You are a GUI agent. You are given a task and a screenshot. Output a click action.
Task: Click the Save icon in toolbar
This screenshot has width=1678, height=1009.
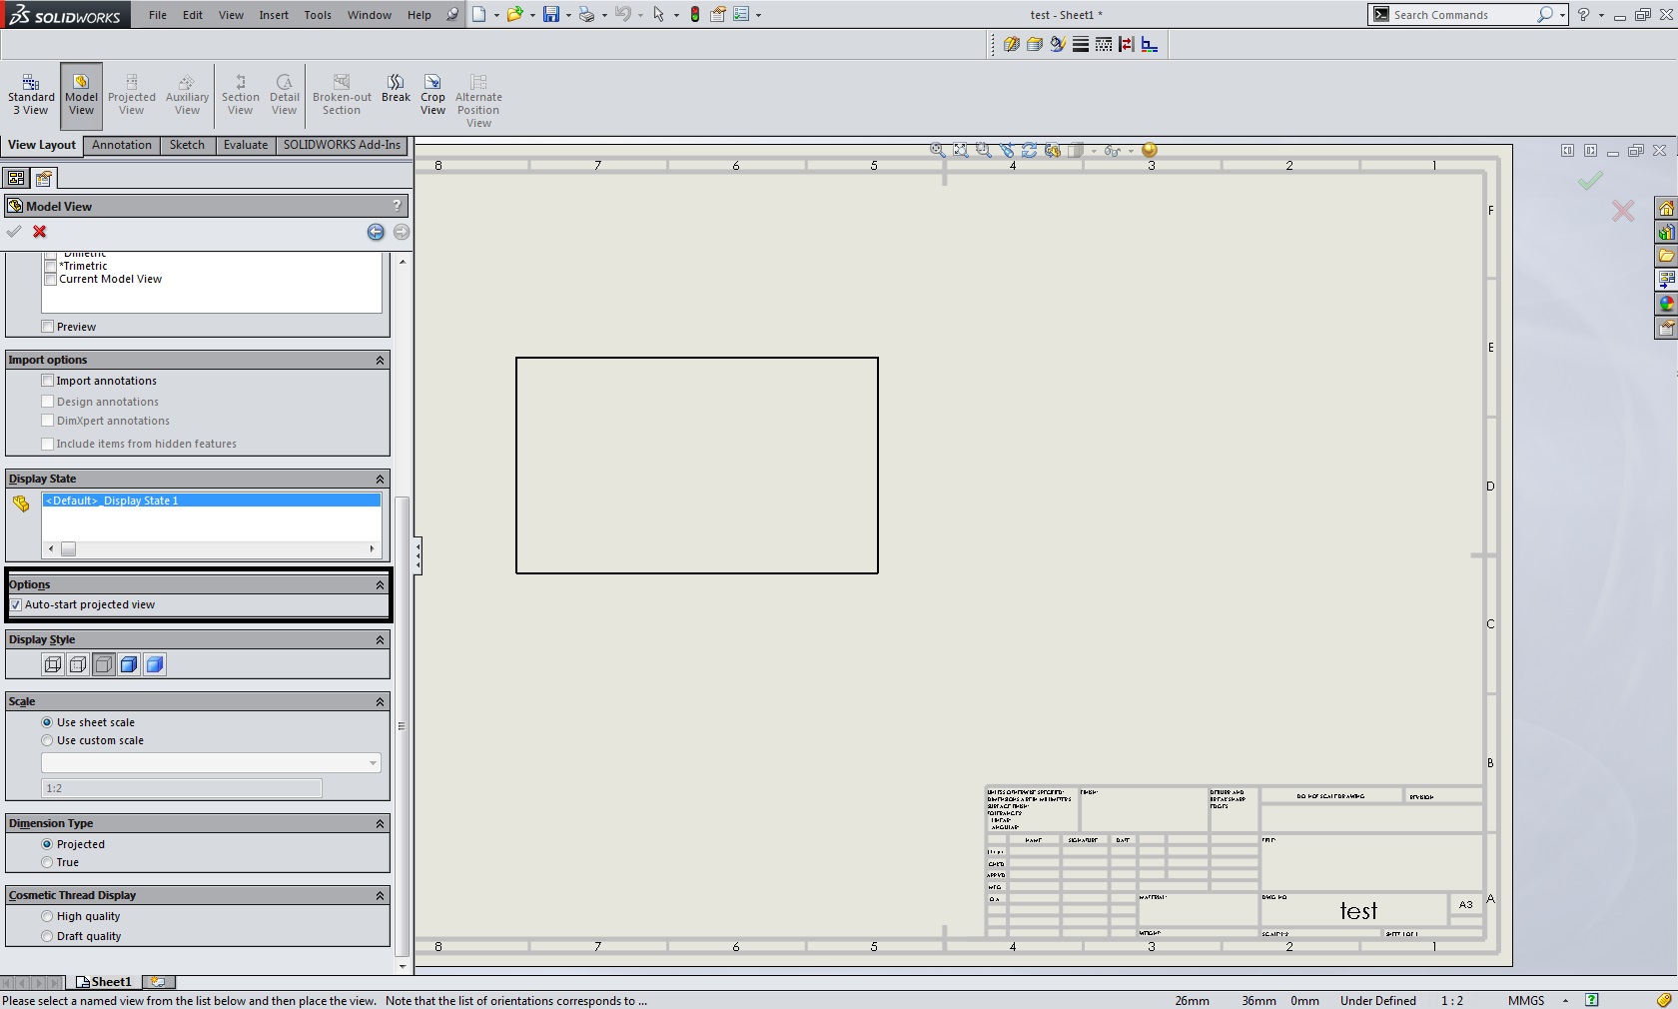[x=550, y=15]
